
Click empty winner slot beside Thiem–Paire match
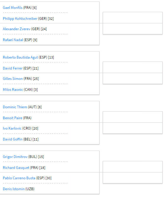click(x=133, y=117)
